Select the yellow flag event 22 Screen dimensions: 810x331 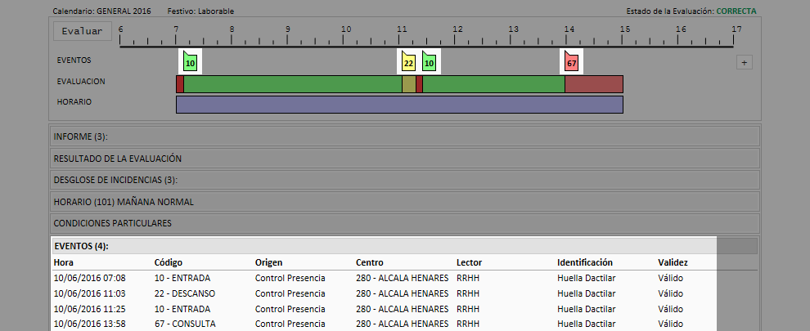coord(408,61)
